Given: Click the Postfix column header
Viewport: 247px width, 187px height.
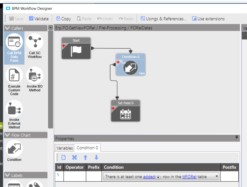Looking at the screenshot, I should tap(230, 167).
